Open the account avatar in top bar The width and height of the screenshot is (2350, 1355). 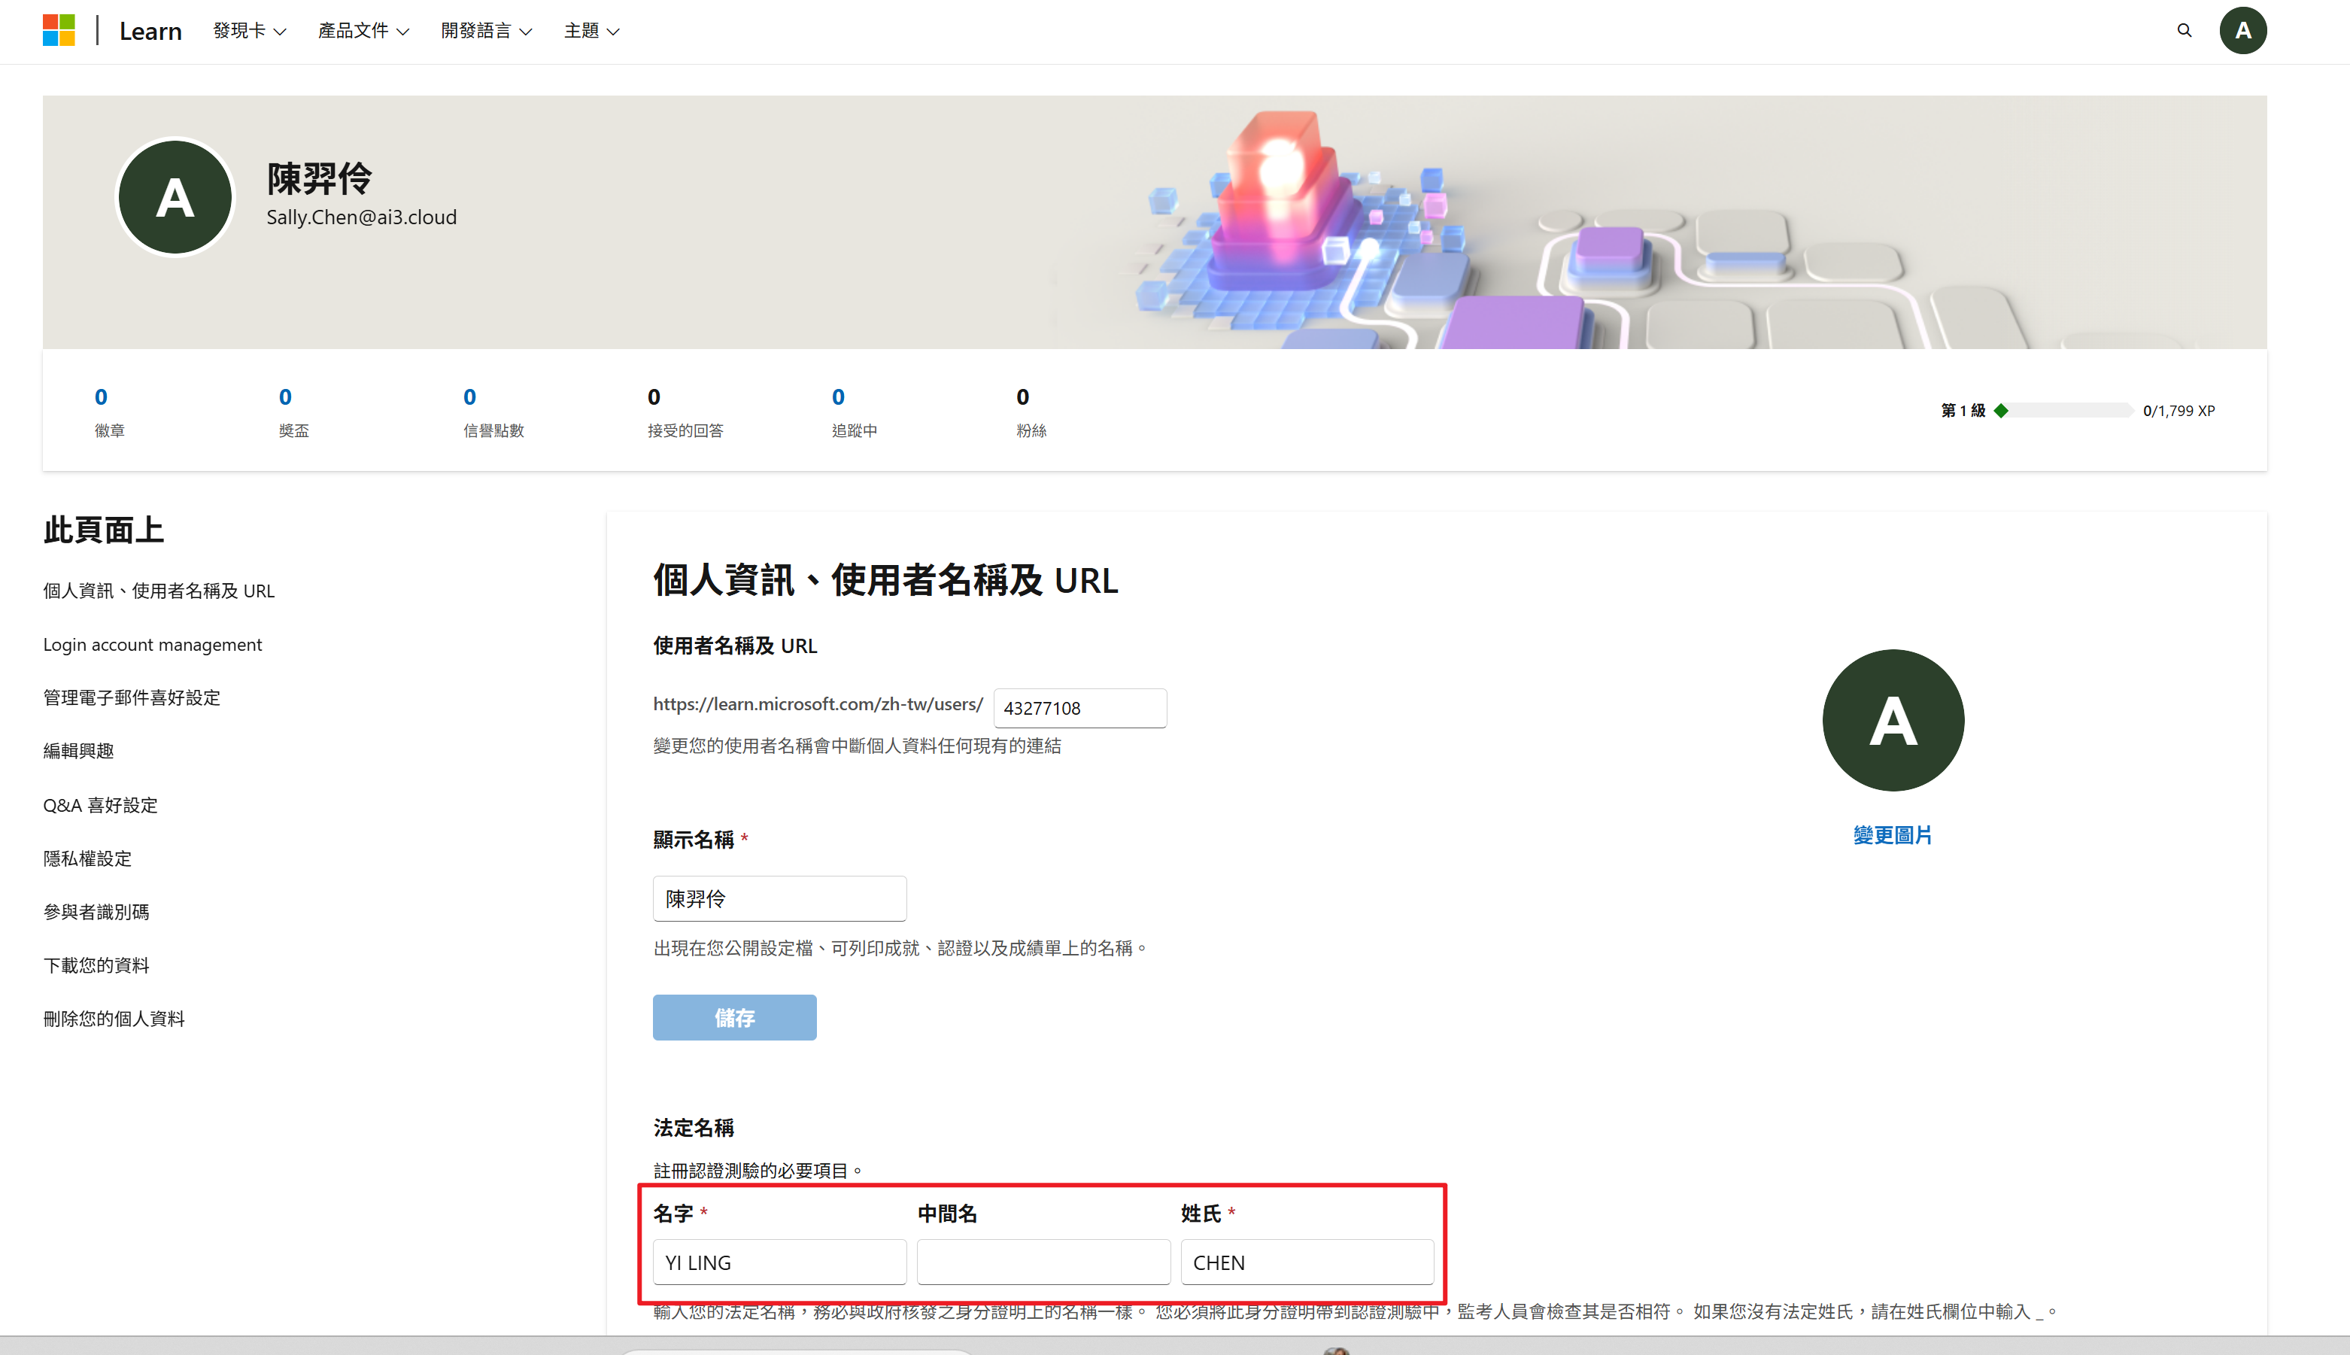pyautogui.click(x=2243, y=31)
